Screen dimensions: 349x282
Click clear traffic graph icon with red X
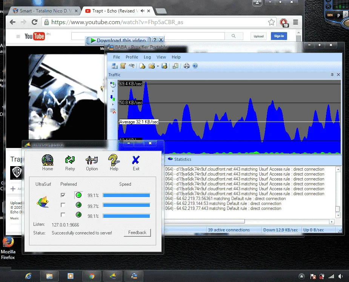[x=113, y=111]
